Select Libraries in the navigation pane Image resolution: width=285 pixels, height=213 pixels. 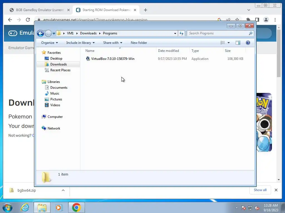tap(54, 82)
